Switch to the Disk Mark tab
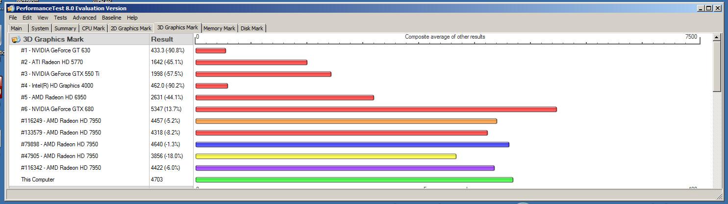The image size is (728, 204). tap(252, 28)
